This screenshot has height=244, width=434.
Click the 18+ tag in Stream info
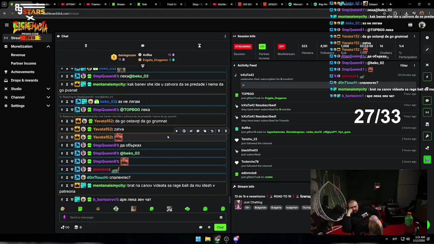click(x=248, y=207)
